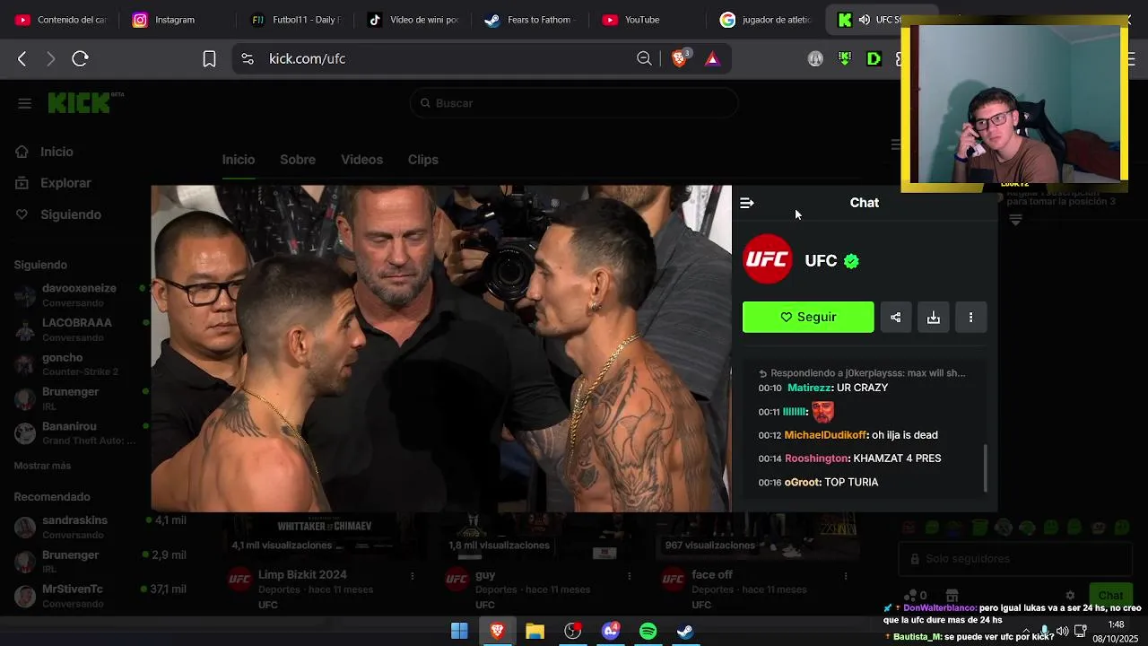Image resolution: width=1148 pixels, height=646 pixels.
Task: Open the Brave Rewards triangle icon
Action: pyautogui.click(x=712, y=58)
